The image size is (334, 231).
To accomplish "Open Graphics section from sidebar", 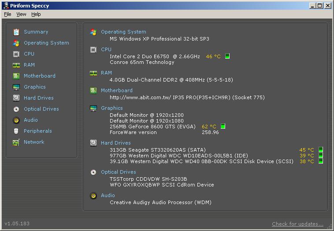I will click(35, 87).
